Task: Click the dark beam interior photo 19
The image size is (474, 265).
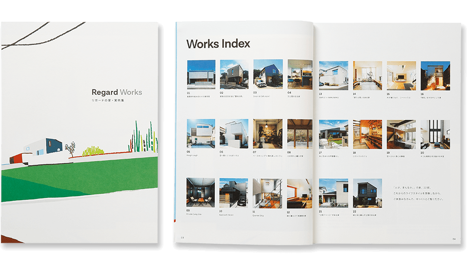Action: [x=401, y=134]
